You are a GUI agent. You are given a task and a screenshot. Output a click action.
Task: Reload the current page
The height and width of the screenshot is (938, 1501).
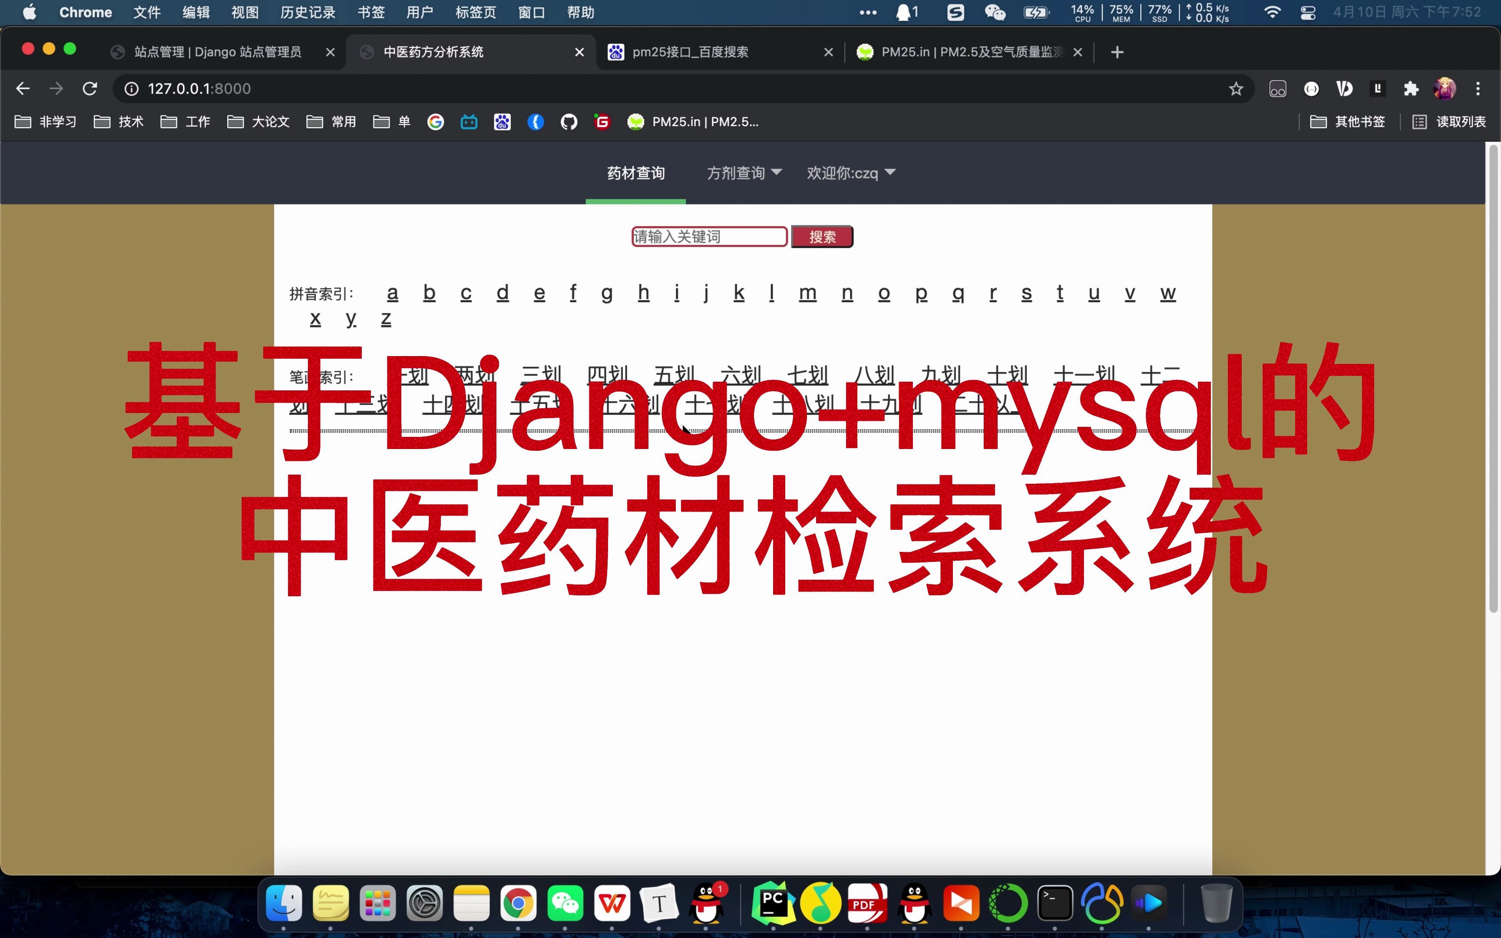tap(90, 88)
